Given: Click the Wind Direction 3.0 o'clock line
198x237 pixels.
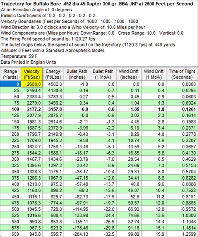Looking at the screenshot, I should coord(73,27).
